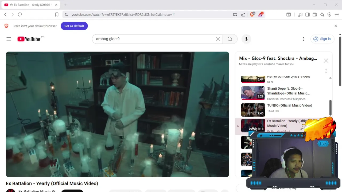Click "Brave isn't your default browser" text
Image resolution: width=342 pixels, height=192 pixels.
pos(34,26)
